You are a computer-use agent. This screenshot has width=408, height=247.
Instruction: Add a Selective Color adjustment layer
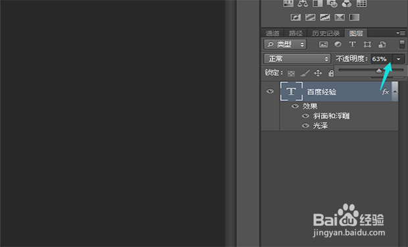[x=340, y=17]
